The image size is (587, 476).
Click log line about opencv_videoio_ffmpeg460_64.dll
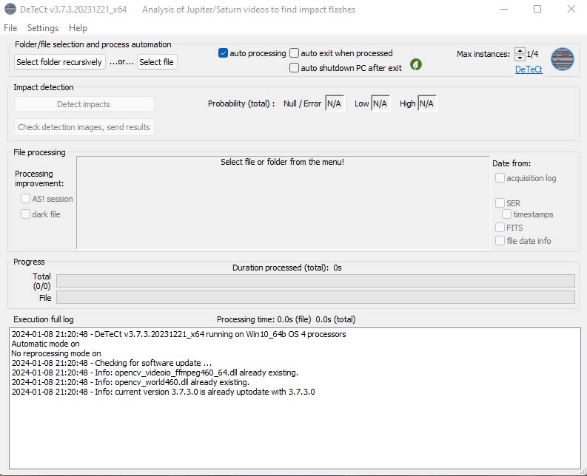[x=155, y=373]
